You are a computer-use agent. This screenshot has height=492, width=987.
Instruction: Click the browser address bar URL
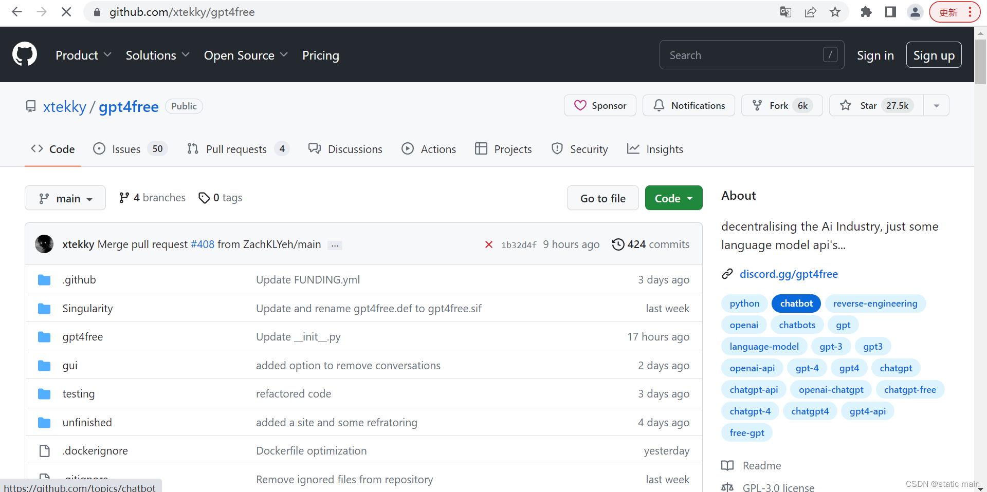(182, 12)
